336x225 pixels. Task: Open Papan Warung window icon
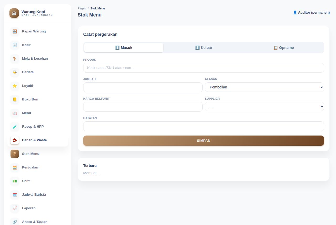click(15, 31)
